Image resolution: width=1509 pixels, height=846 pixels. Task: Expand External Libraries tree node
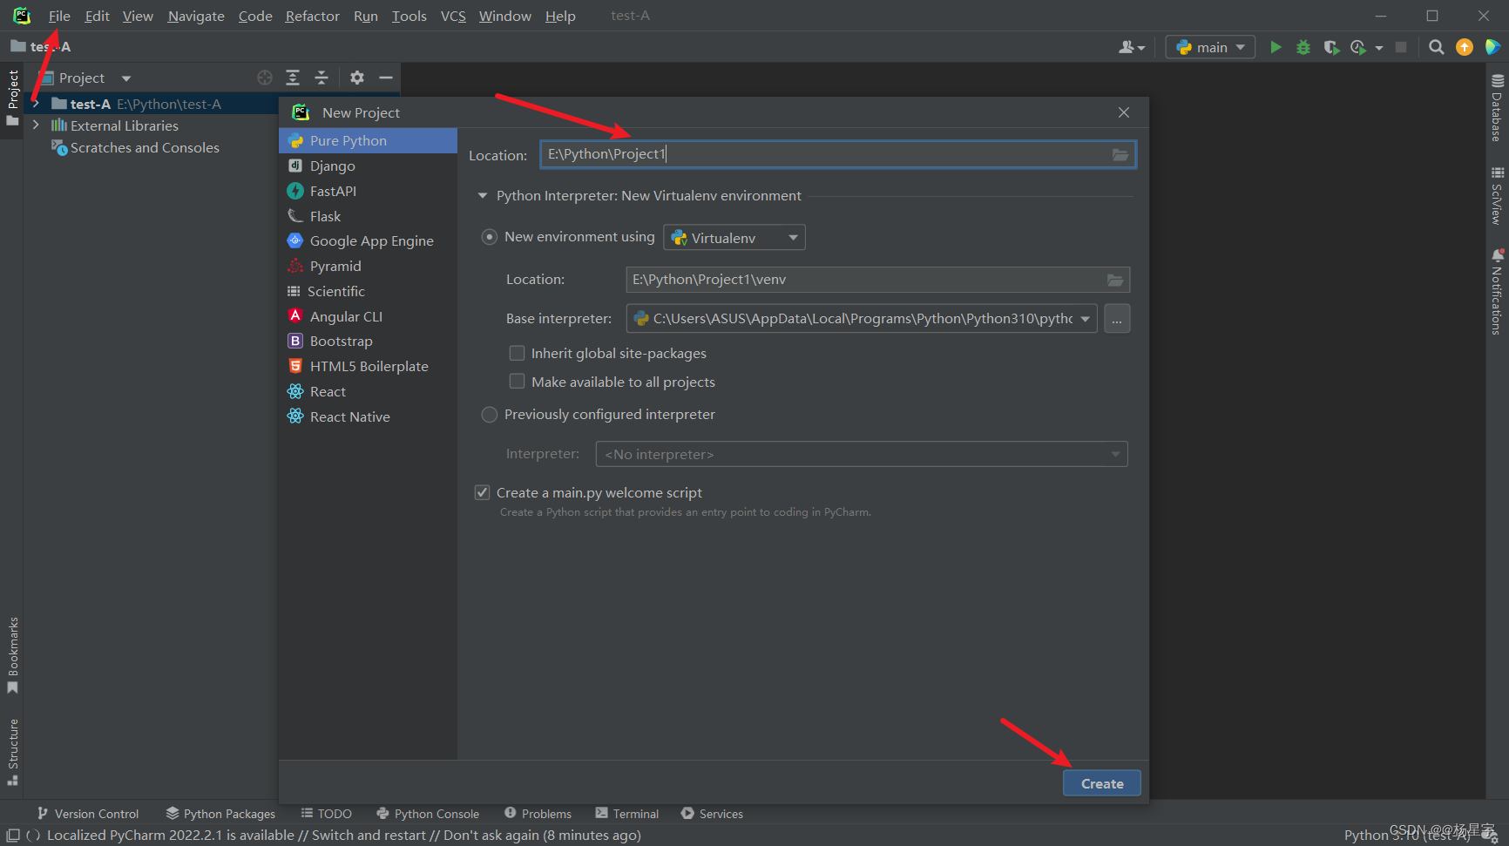36,125
